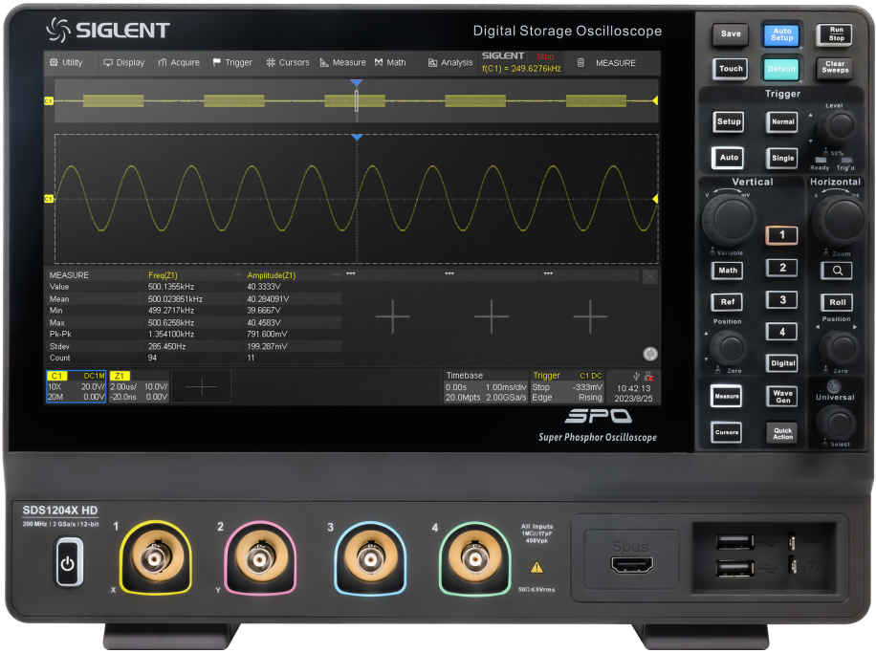Viewport: 876px width, 653px height.
Task: Select Normal trigger mode
Action: coord(782,121)
